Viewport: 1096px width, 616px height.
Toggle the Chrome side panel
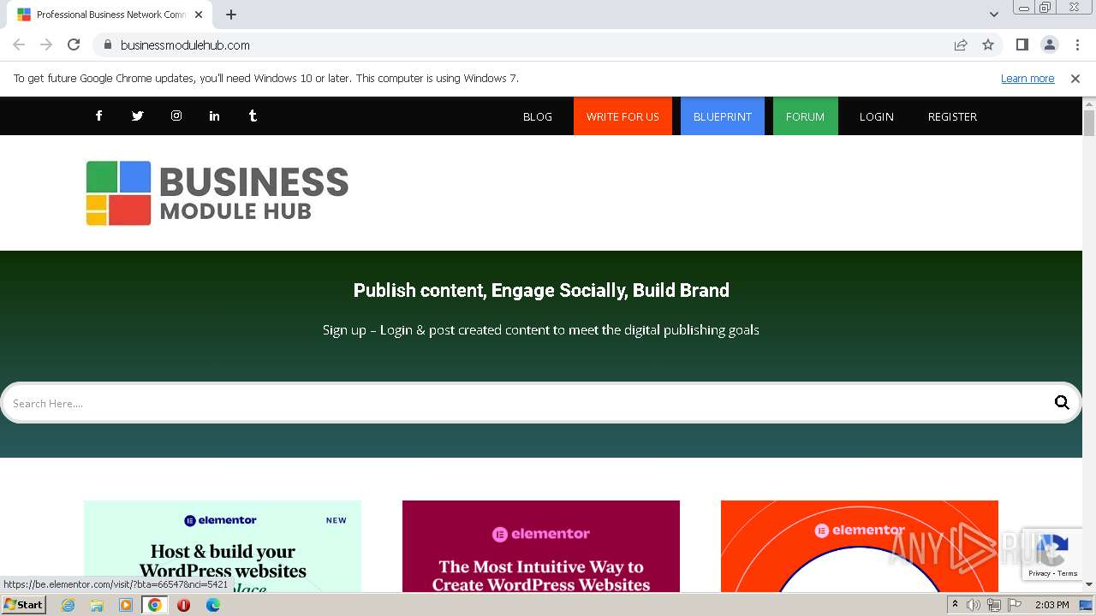[x=1022, y=44]
